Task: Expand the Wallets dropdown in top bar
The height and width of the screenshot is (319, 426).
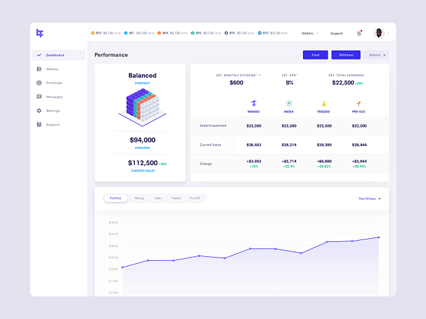Action: 309,33
